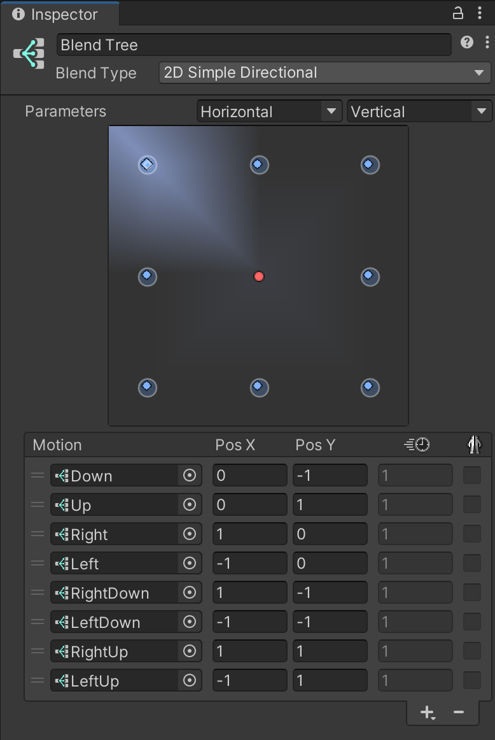Click the plus icon to add motion
Screen dimensions: 495x740
point(428,713)
